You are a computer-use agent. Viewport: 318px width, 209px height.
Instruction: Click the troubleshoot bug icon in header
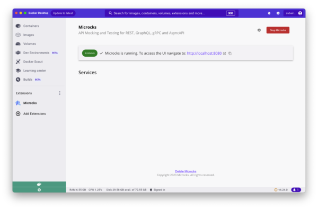coord(269,13)
